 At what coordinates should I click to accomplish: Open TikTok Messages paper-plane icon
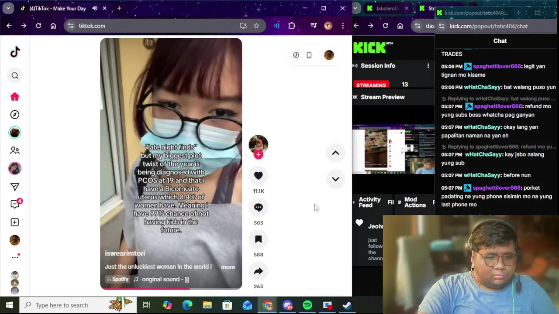pos(15,187)
